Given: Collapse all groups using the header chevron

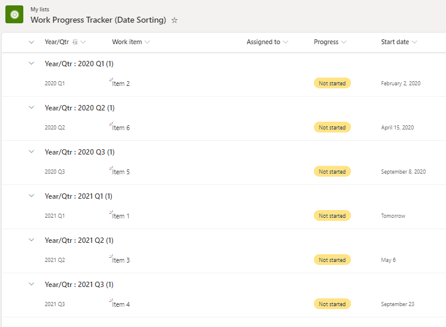Looking at the screenshot, I should tap(32, 42).
